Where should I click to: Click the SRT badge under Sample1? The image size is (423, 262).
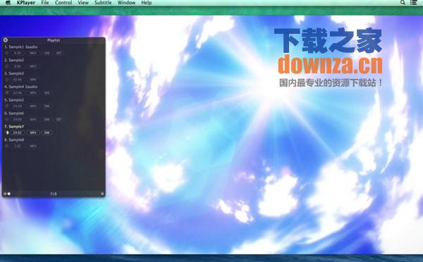click(59, 53)
